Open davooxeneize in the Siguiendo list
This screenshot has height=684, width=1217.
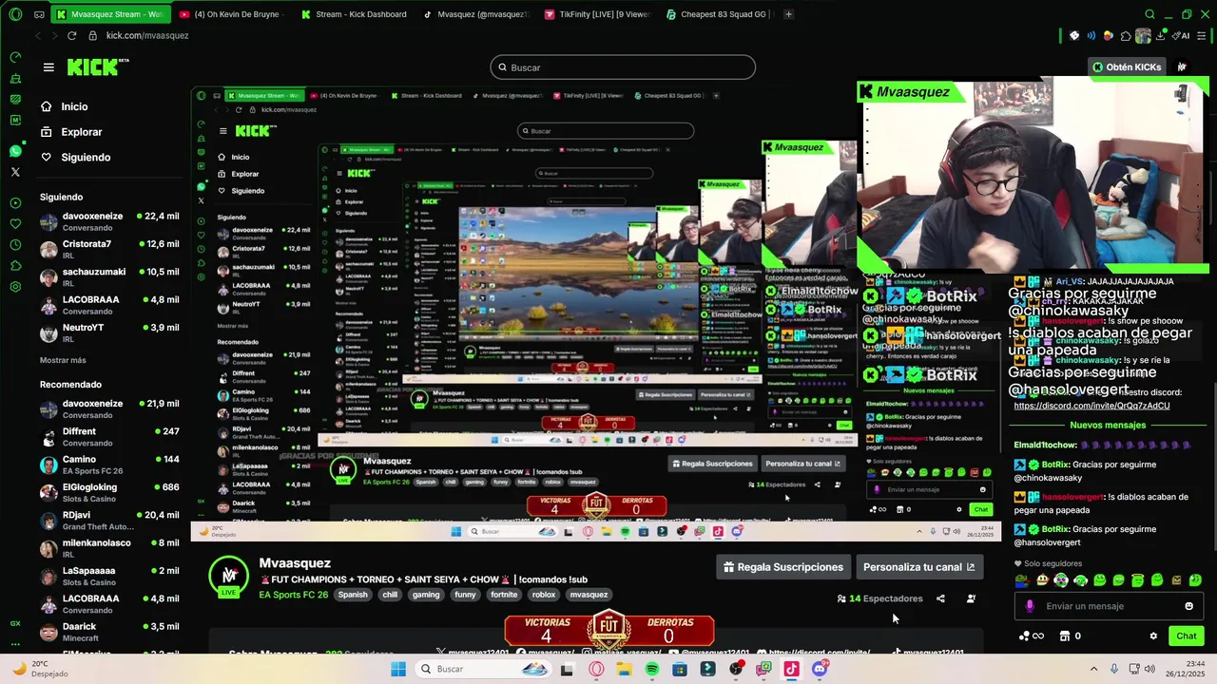(109, 220)
